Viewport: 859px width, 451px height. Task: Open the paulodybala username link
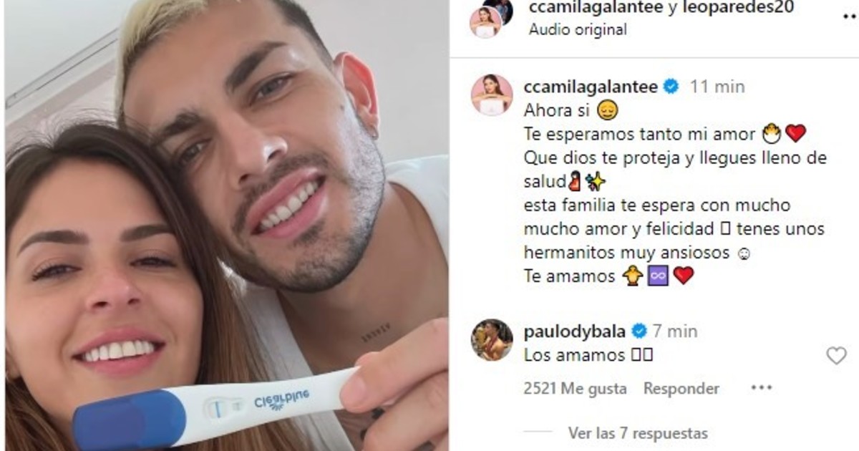575,331
